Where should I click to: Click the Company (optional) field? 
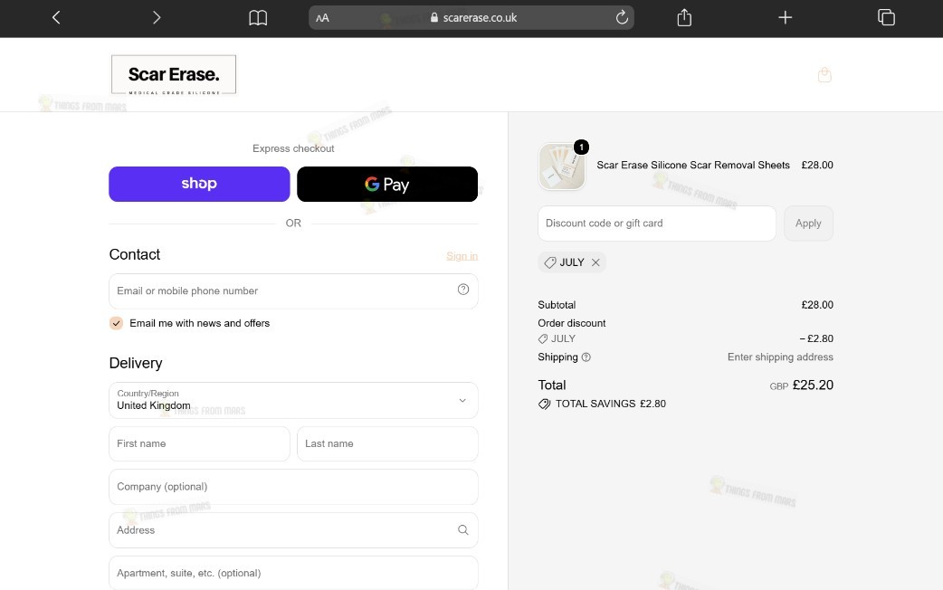click(293, 487)
